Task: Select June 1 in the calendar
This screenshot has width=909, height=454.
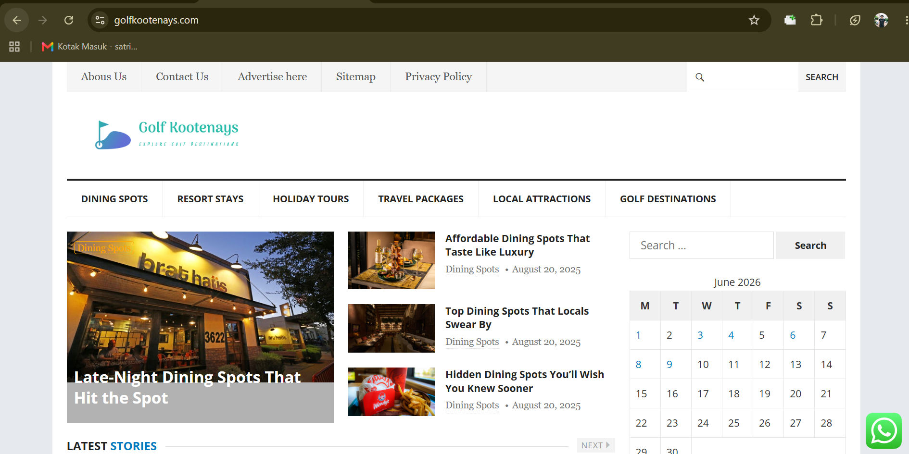Action: (638, 335)
